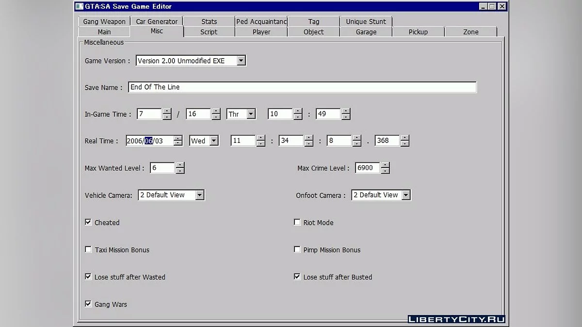Toggle the Gang Wars checkbox

click(x=88, y=303)
